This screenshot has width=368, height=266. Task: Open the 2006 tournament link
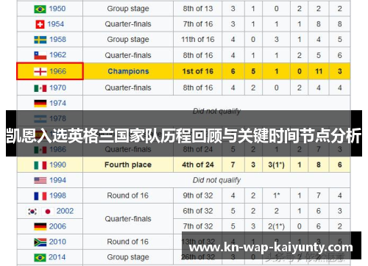[x=57, y=226]
